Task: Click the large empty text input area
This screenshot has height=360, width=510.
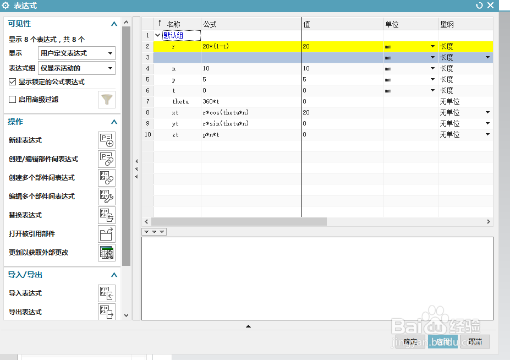Action: 317,279
